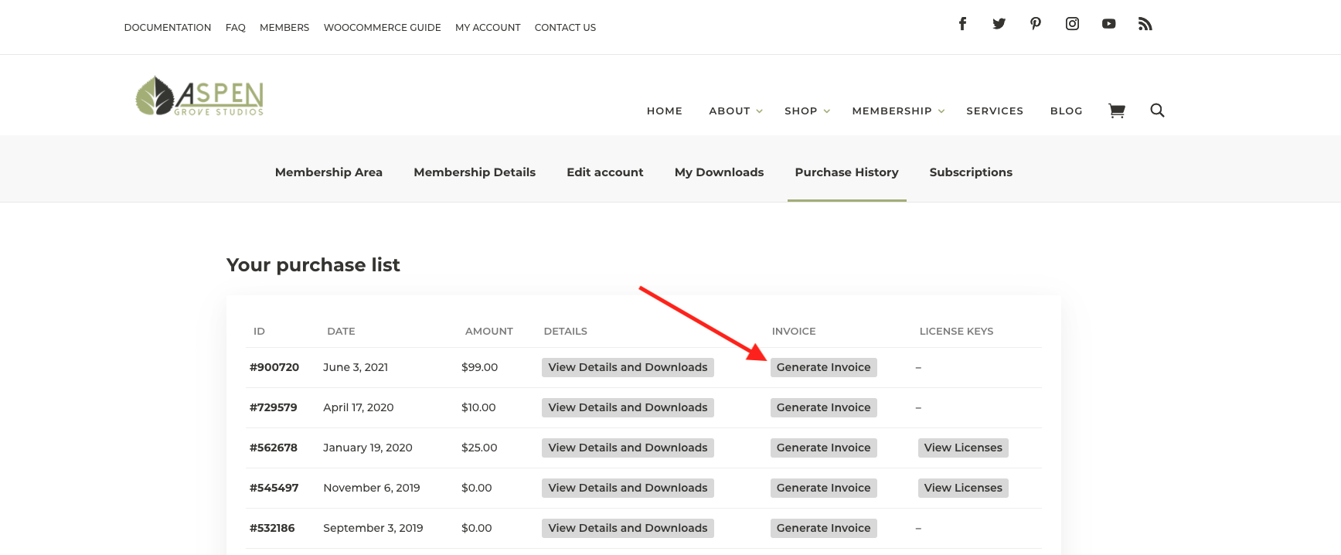Open the Facebook social icon

pos(962,24)
